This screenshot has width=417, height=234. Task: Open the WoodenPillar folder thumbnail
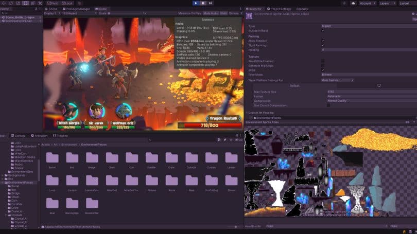tap(92, 204)
